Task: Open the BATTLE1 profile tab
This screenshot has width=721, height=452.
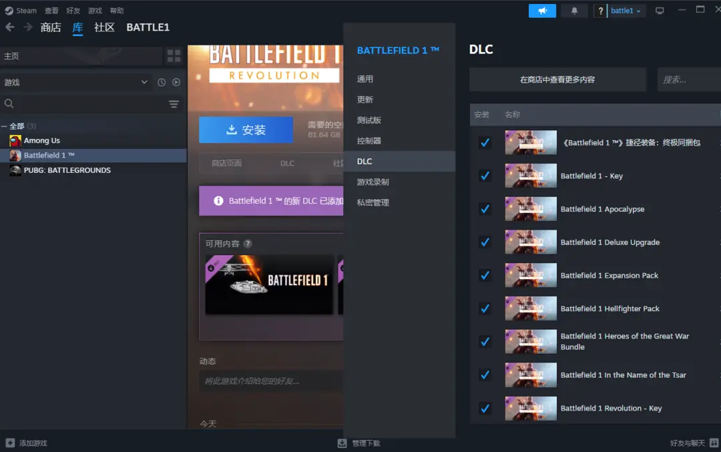Action: 148,27
